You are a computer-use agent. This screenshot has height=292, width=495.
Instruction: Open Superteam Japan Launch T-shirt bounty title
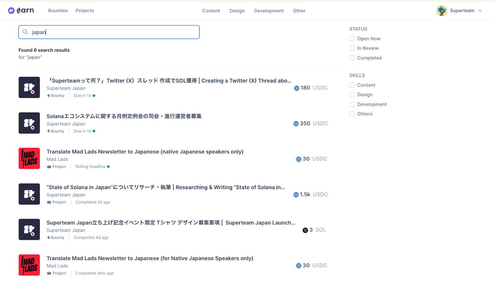(x=171, y=223)
